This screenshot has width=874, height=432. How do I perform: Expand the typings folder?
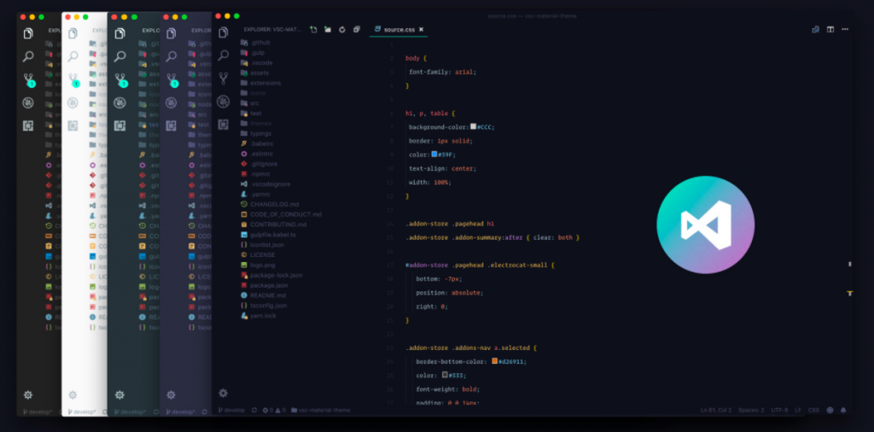[x=256, y=134]
